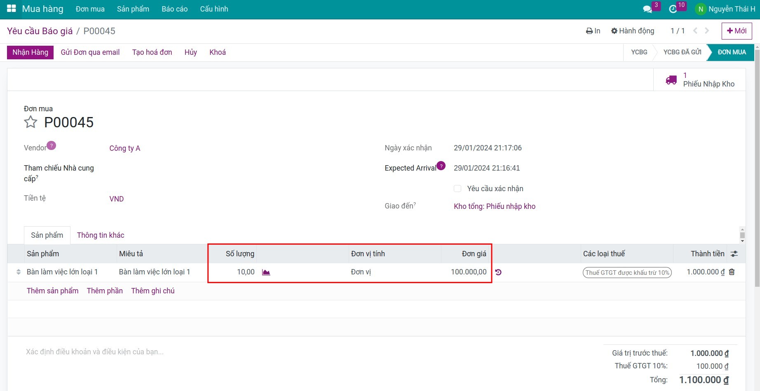The height and width of the screenshot is (391, 760).
Task: Open the messages chat icon
Action: coord(647,9)
